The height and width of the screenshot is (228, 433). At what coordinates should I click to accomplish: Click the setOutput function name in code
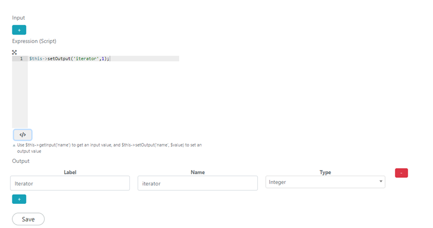coord(59,59)
